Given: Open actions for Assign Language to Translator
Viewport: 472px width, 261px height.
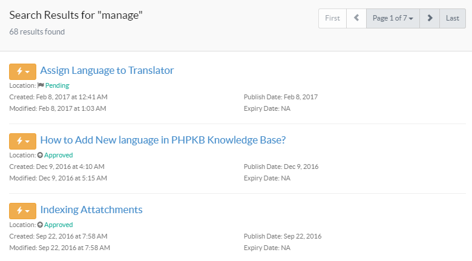Looking at the screenshot, I should [x=22, y=71].
